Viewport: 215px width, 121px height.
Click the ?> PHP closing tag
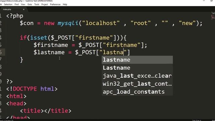click(x=10, y=81)
